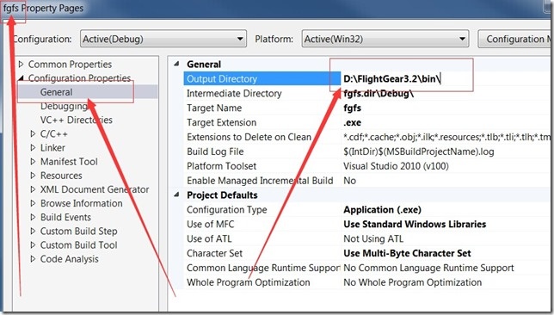Viewport: 554px width, 315px height.
Task: Collapse the Project Defaults property group
Action: [176, 195]
